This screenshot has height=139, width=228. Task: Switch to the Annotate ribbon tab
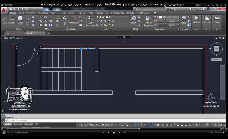point(31,13)
